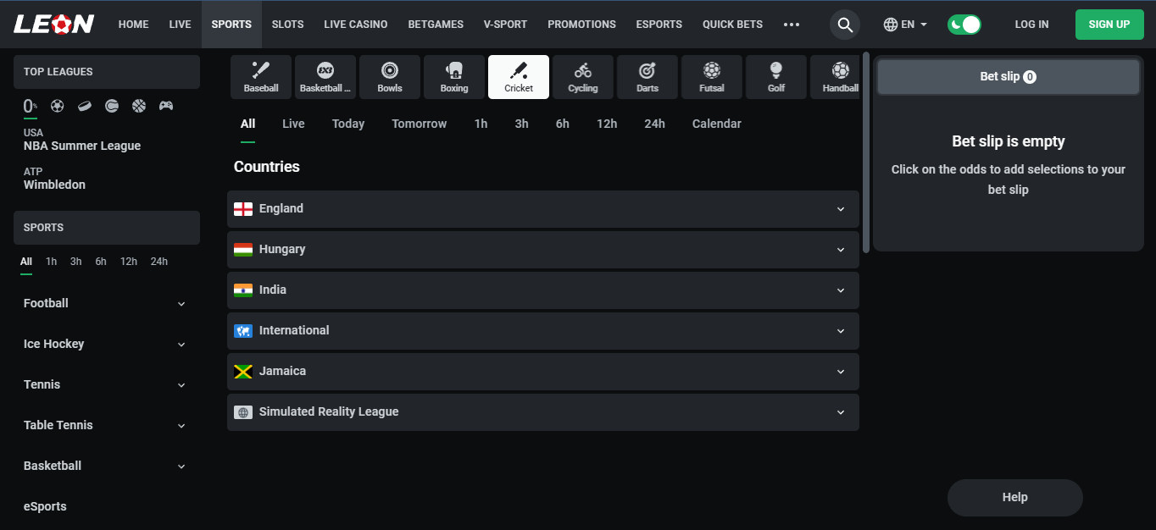This screenshot has width=1156, height=530.
Task: Open the Golf sport category
Action: 776,77
